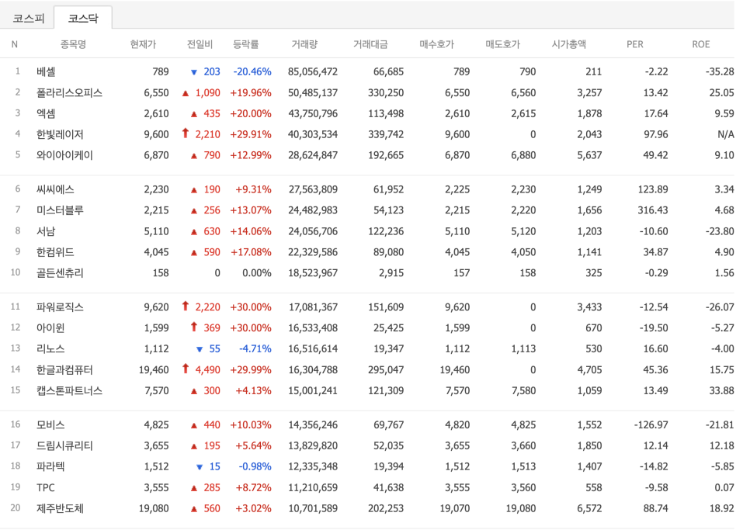Screen dimensions: 750x530
Task: Click the 거래대금 column header
Action: click(370, 44)
